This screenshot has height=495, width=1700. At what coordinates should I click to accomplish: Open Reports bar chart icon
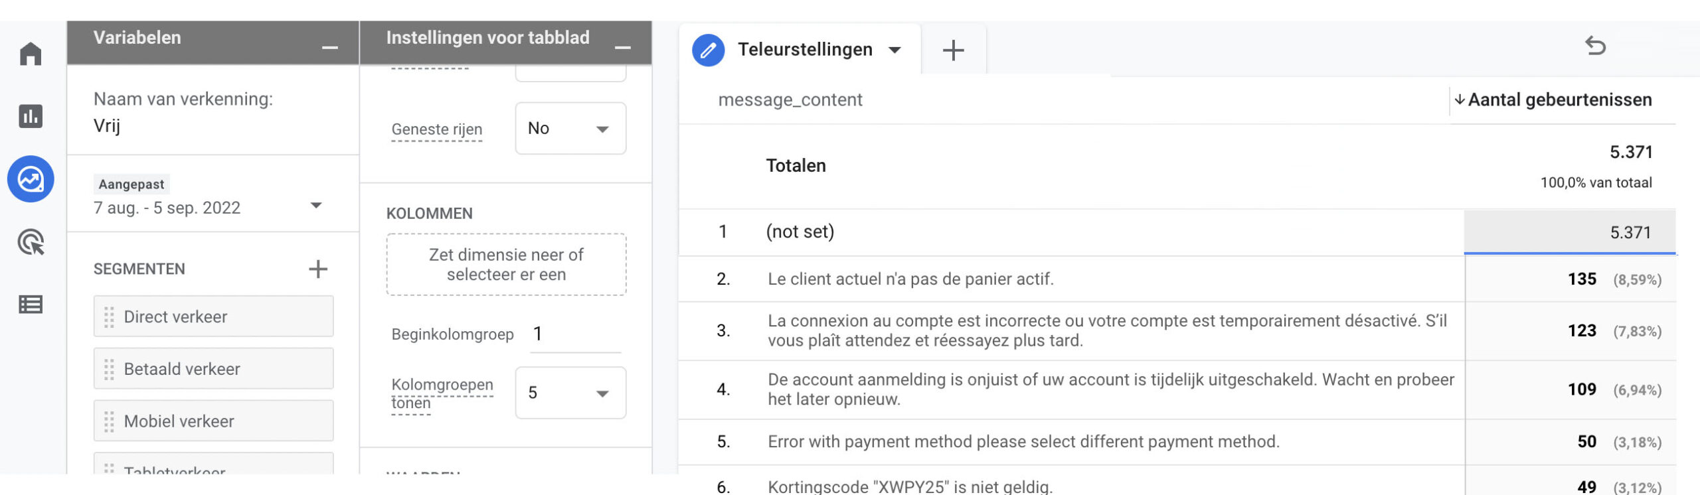pos(31,116)
